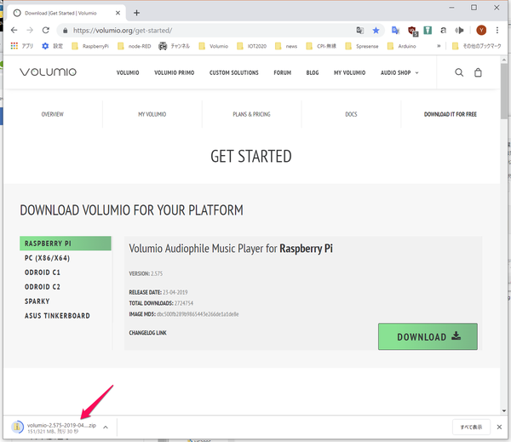
Task: Click the translate page icon in address bar
Action: [x=359, y=31]
